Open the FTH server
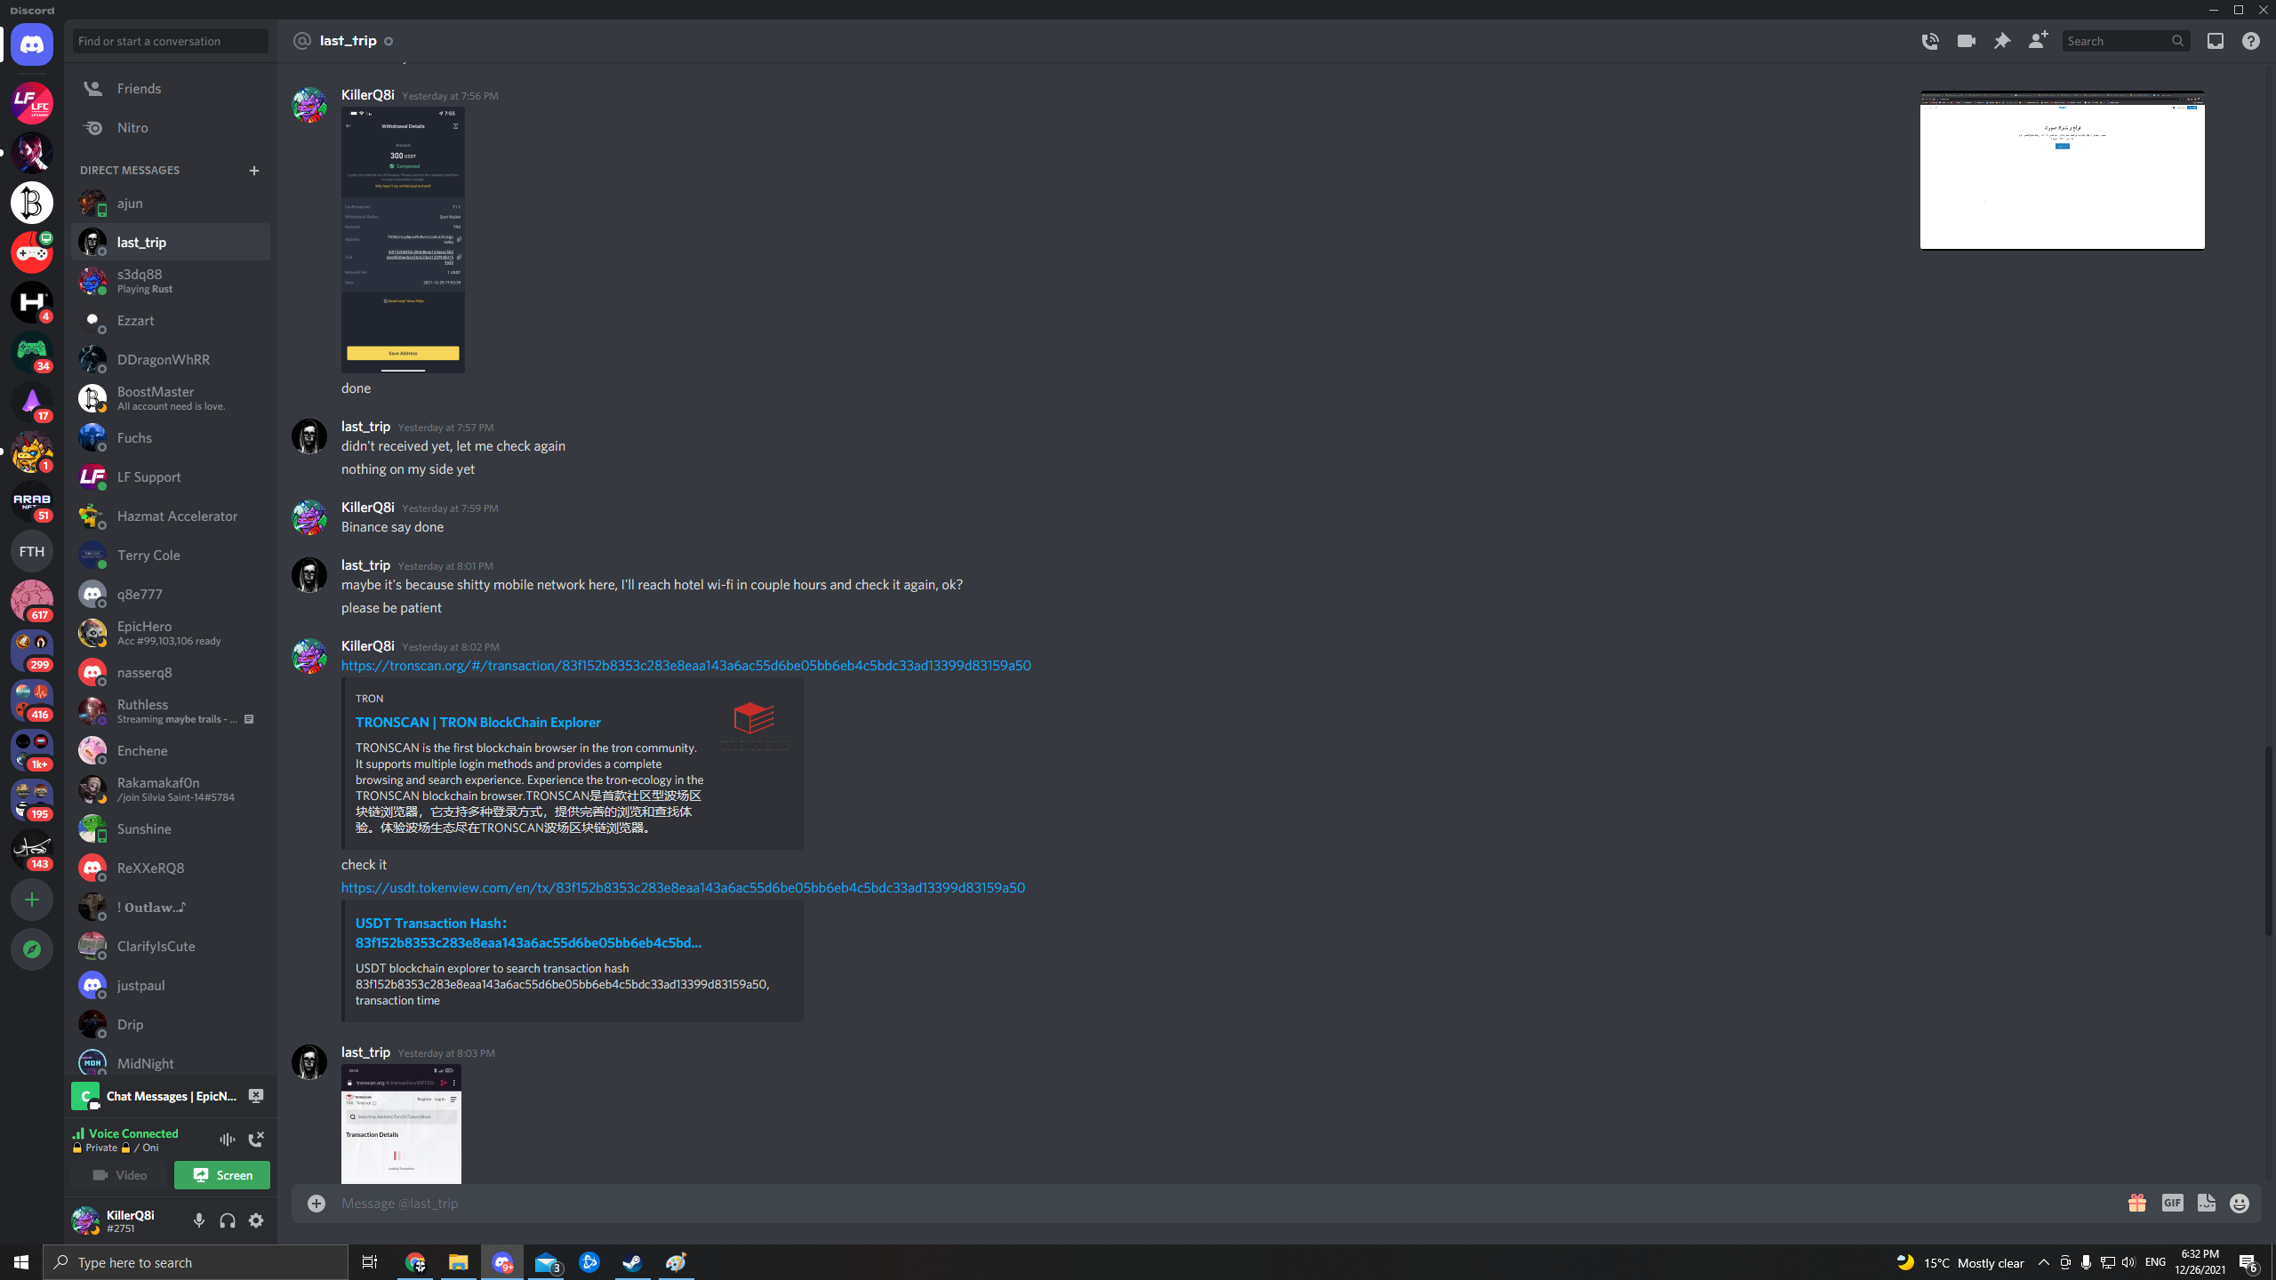 pos(32,551)
